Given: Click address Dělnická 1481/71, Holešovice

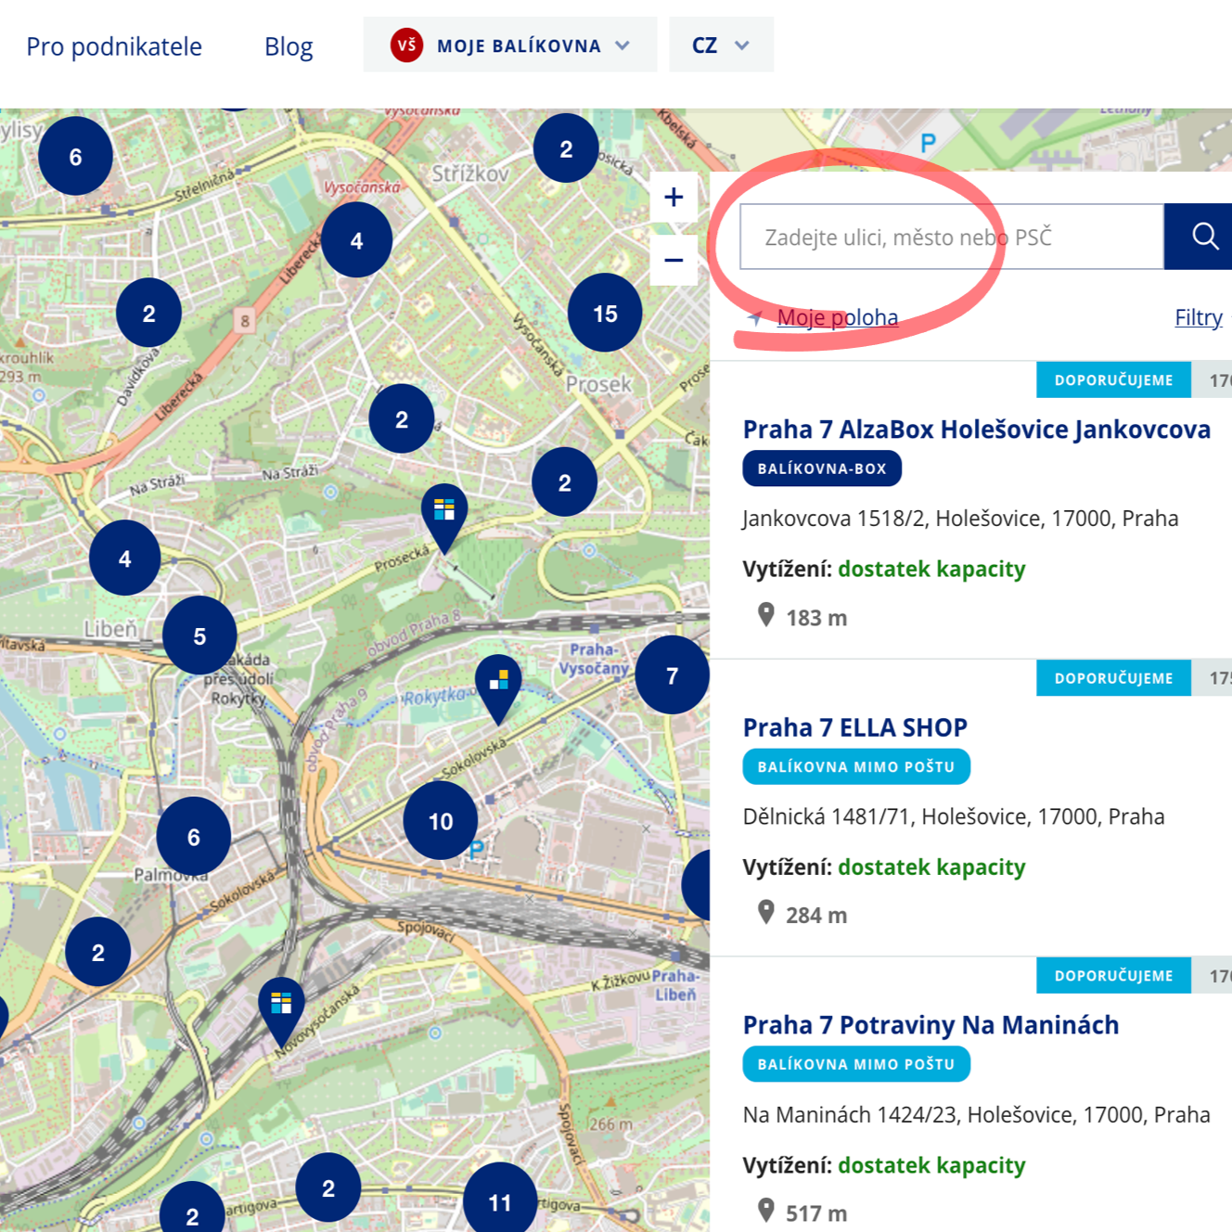Looking at the screenshot, I should click(954, 816).
